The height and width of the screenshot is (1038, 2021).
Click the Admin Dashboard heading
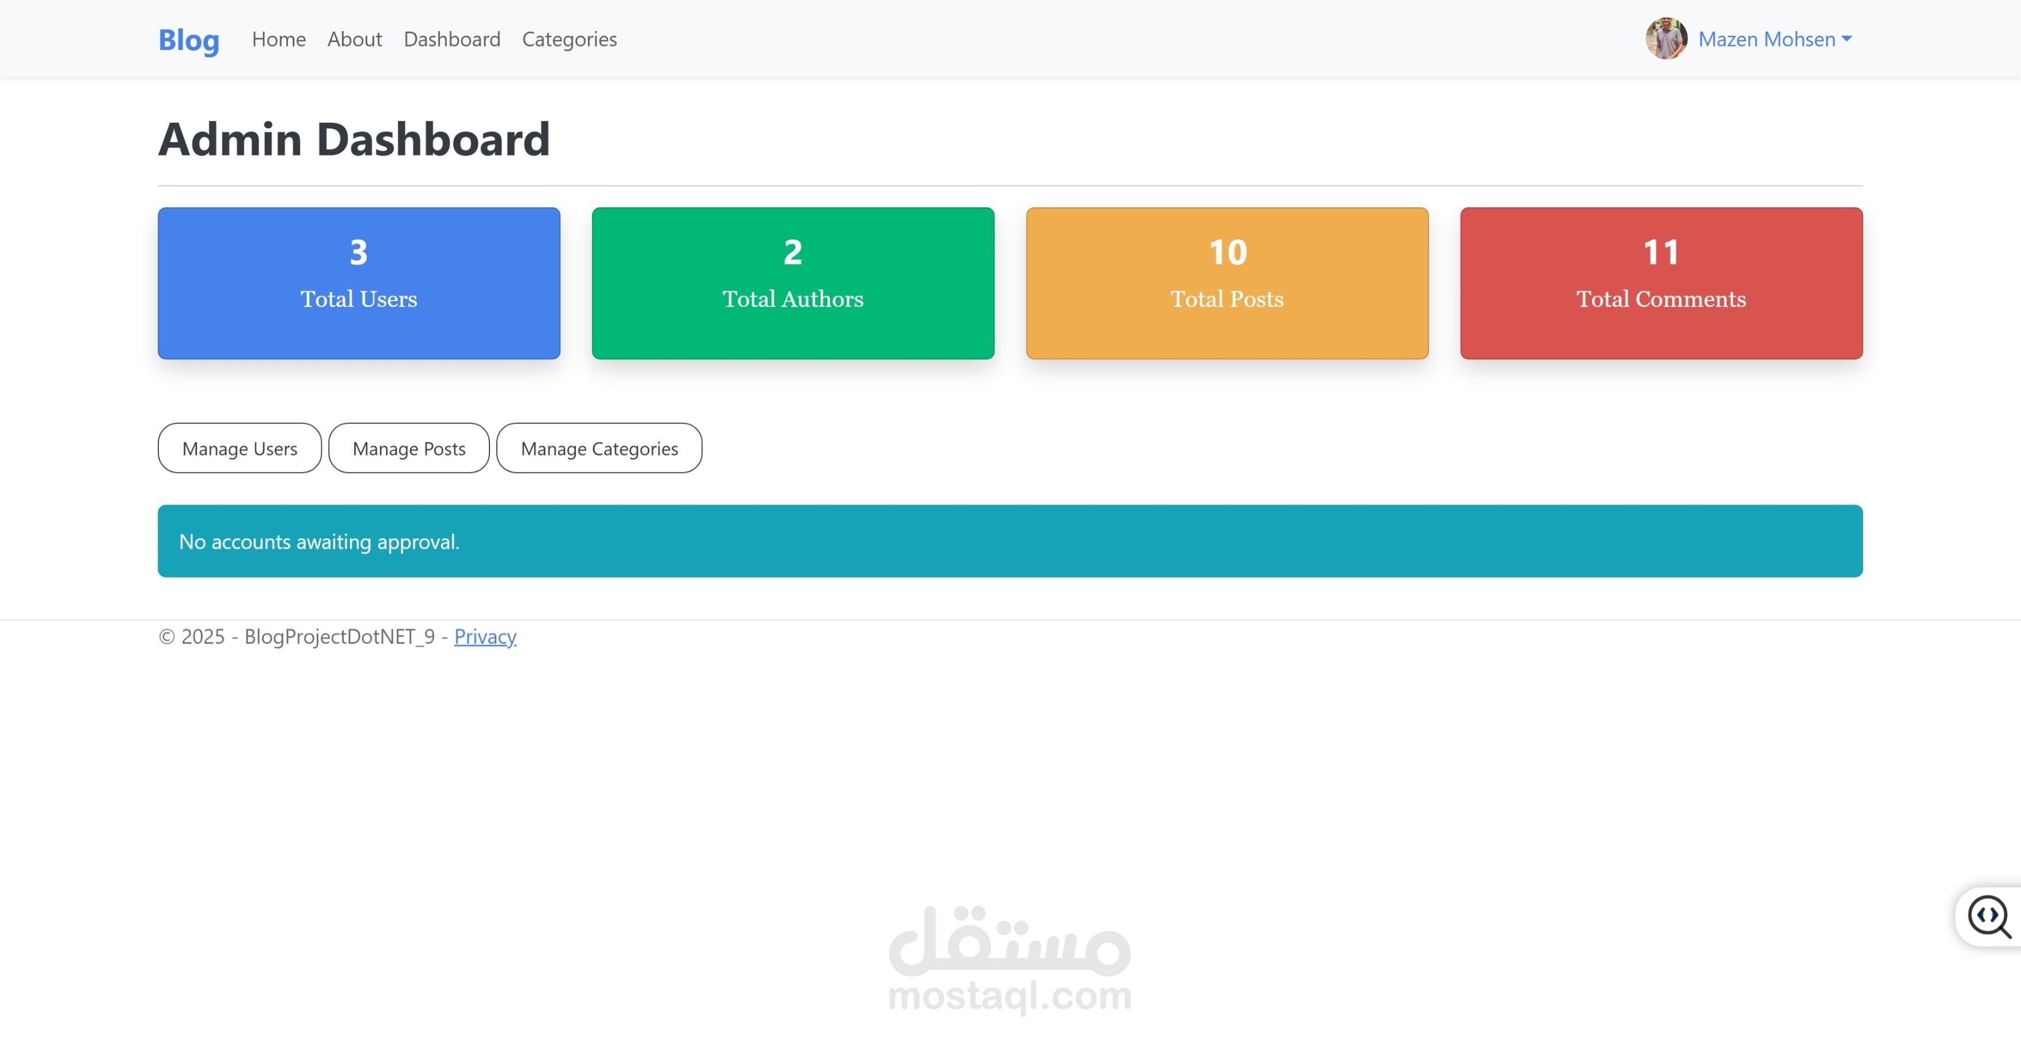[355, 140]
